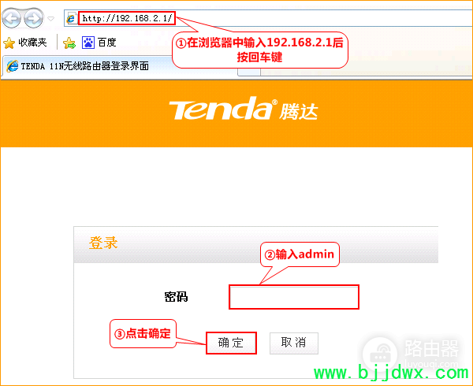
Task: Focus the 密码 password input box
Action: [x=294, y=297]
